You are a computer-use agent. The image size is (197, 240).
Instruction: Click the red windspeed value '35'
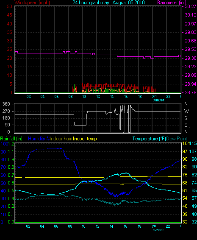(9, 32)
